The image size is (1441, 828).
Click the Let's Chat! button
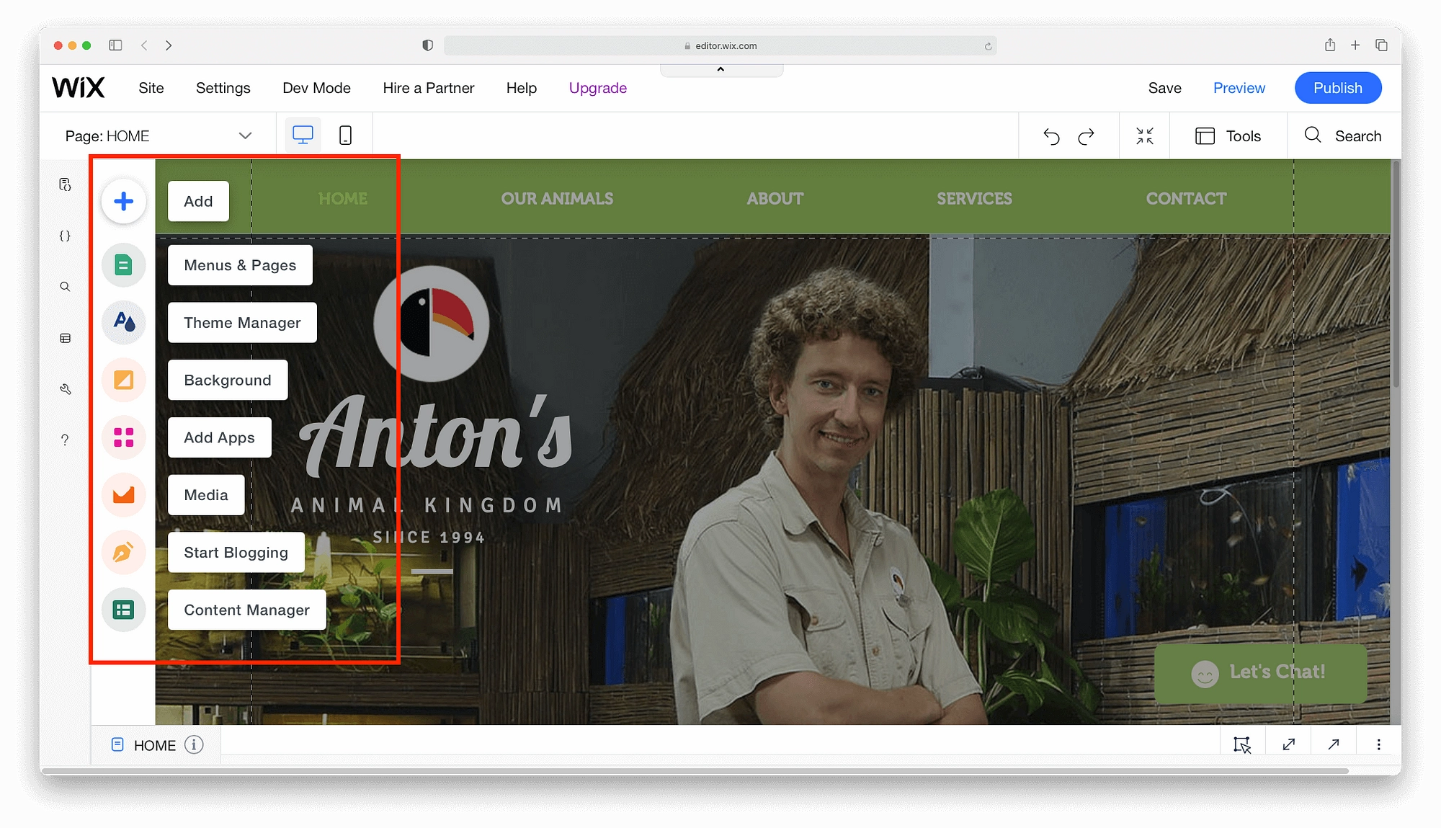(x=1260, y=673)
